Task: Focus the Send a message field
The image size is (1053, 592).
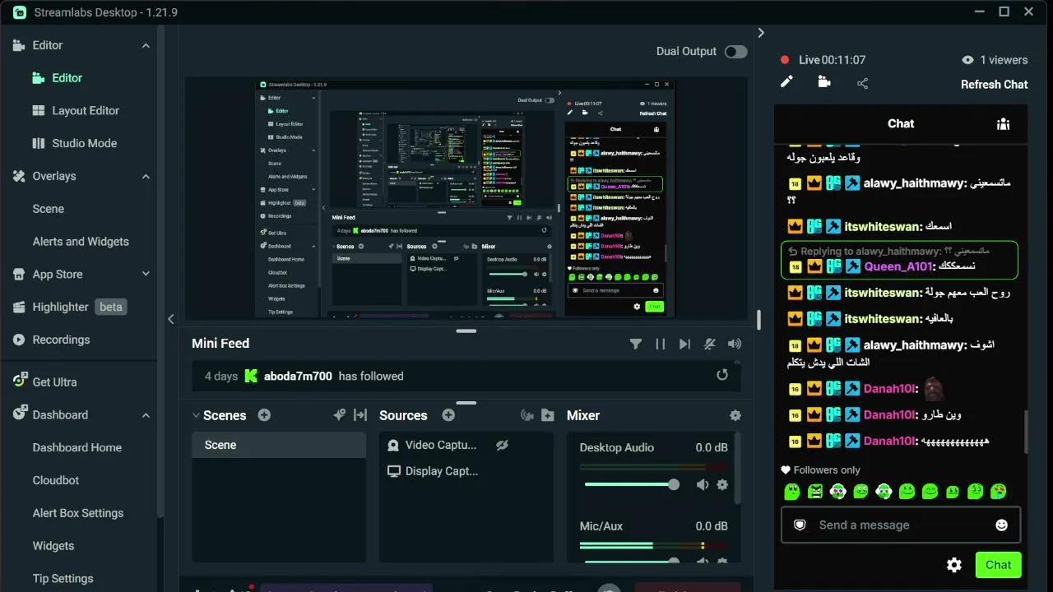Action: pos(900,525)
